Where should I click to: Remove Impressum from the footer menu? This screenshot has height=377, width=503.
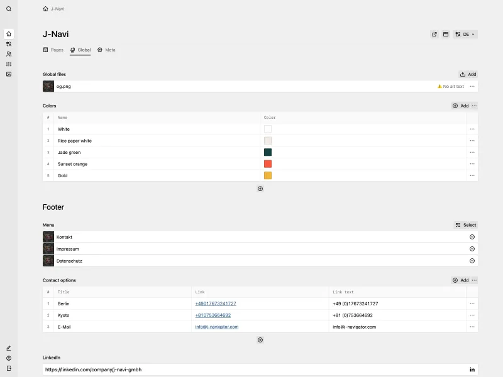tap(472, 249)
